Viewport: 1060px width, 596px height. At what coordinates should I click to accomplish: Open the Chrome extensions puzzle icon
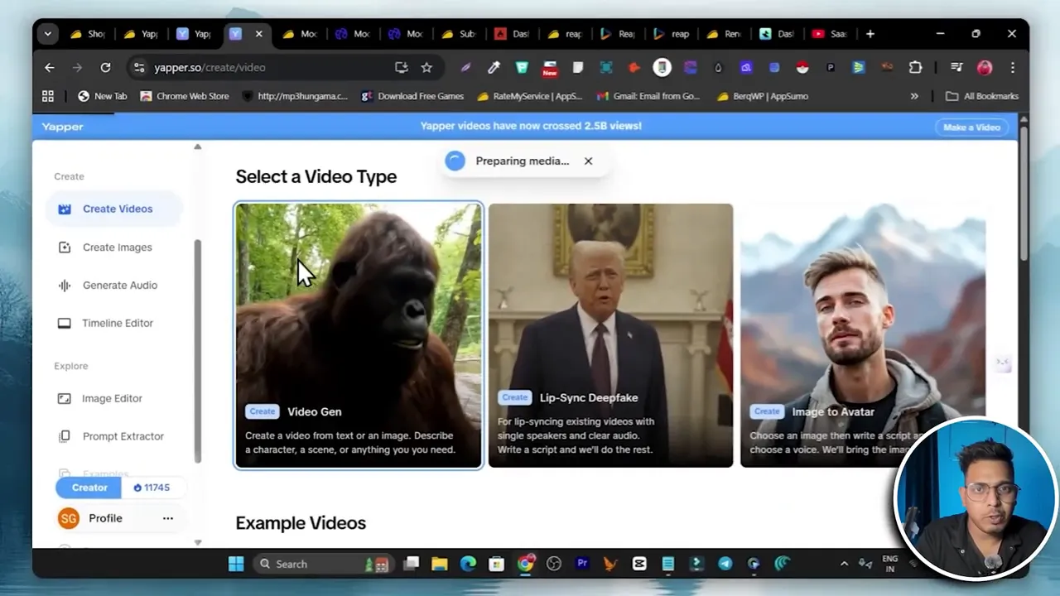click(x=915, y=67)
